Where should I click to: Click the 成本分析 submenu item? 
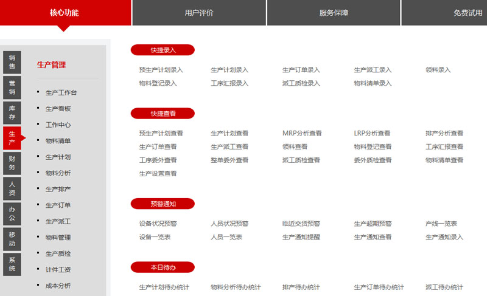58,286
